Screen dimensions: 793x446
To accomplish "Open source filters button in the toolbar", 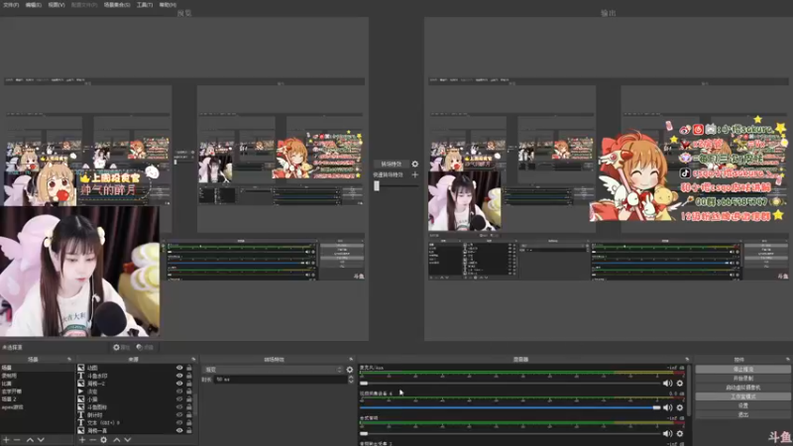I will (x=145, y=348).
